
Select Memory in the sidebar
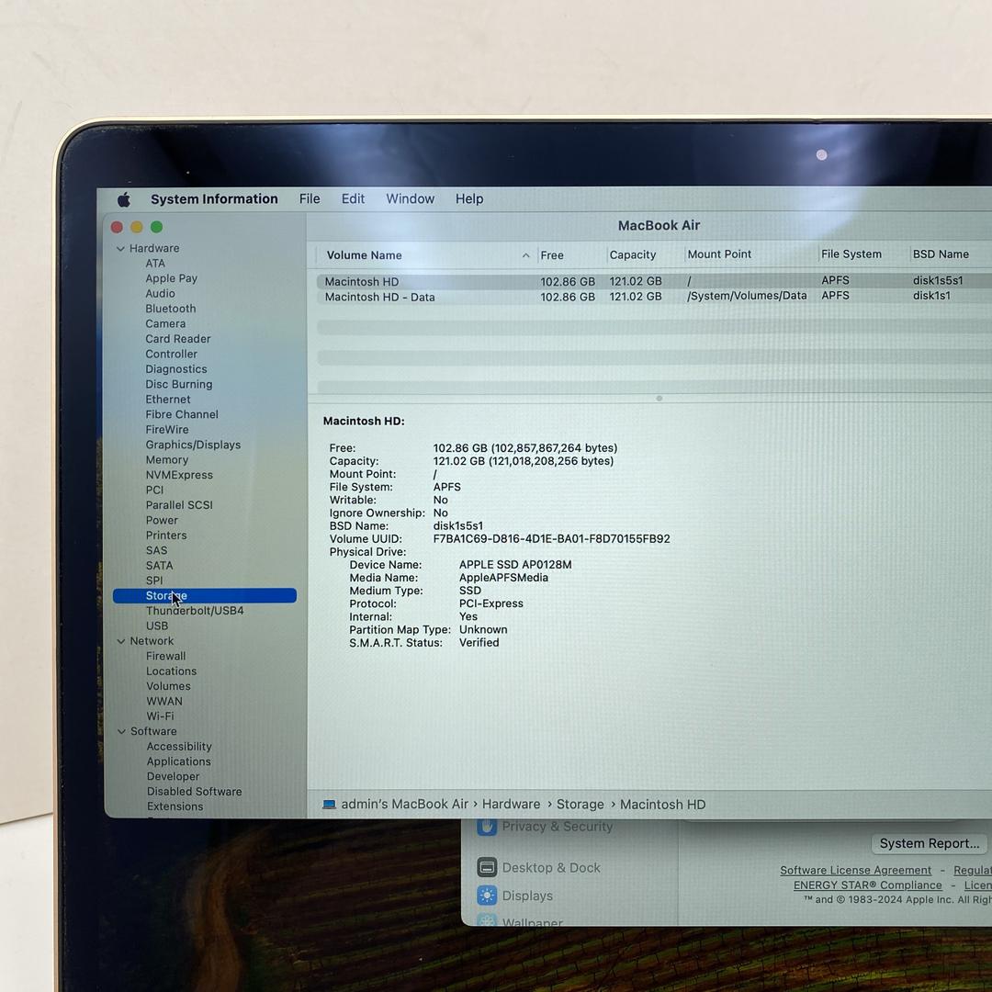[167, 460]
